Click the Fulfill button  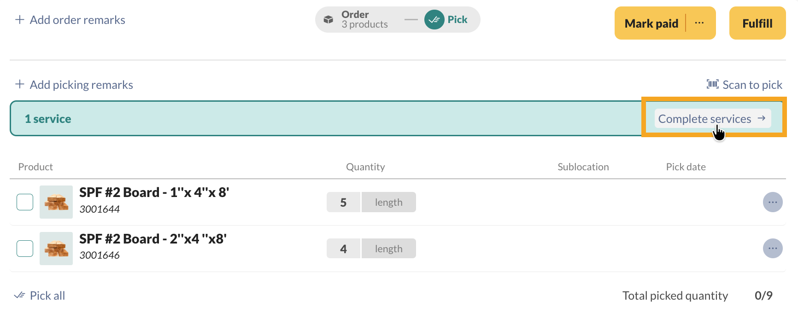[x=757, y=23]
